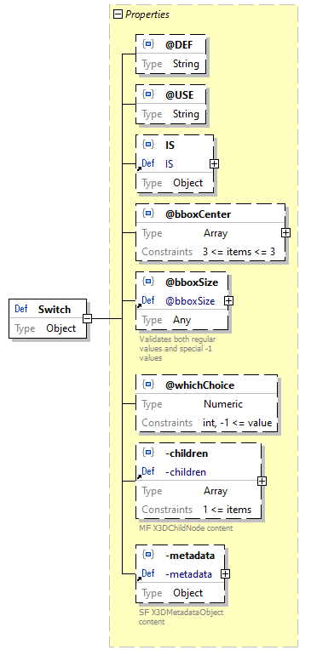The height and width of the screenshot is (650, 311).
Task: Follow the -children definition link
Action: pyautogui.click(x=186, y=472)
